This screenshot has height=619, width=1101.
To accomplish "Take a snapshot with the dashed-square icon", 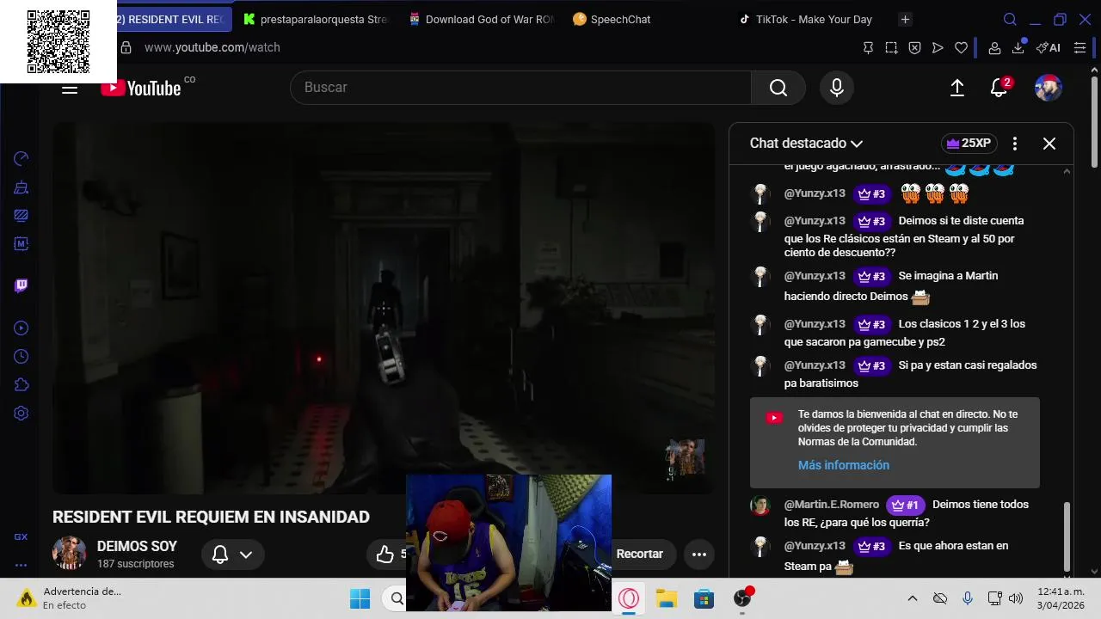I will [x=891, y=48].
